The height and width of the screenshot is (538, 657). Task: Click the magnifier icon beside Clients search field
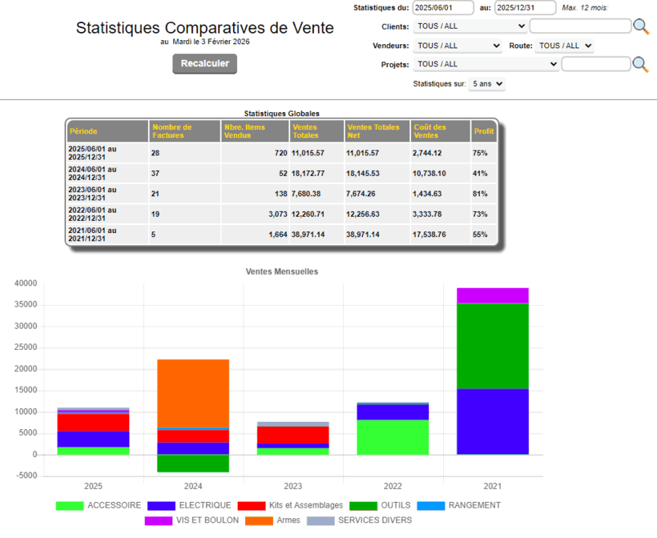[x=641, y=26]
